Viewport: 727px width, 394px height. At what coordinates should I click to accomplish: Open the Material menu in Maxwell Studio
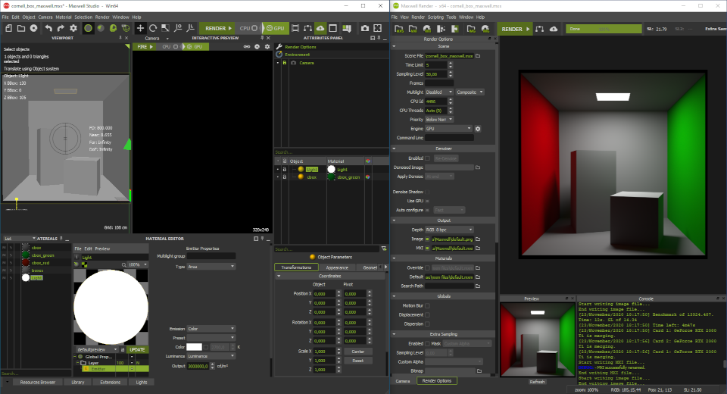(x=64, y=17)
